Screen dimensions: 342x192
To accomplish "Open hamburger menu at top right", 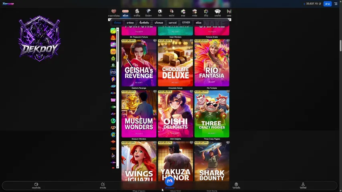I will pyautogui.click(x=336, y=4).
